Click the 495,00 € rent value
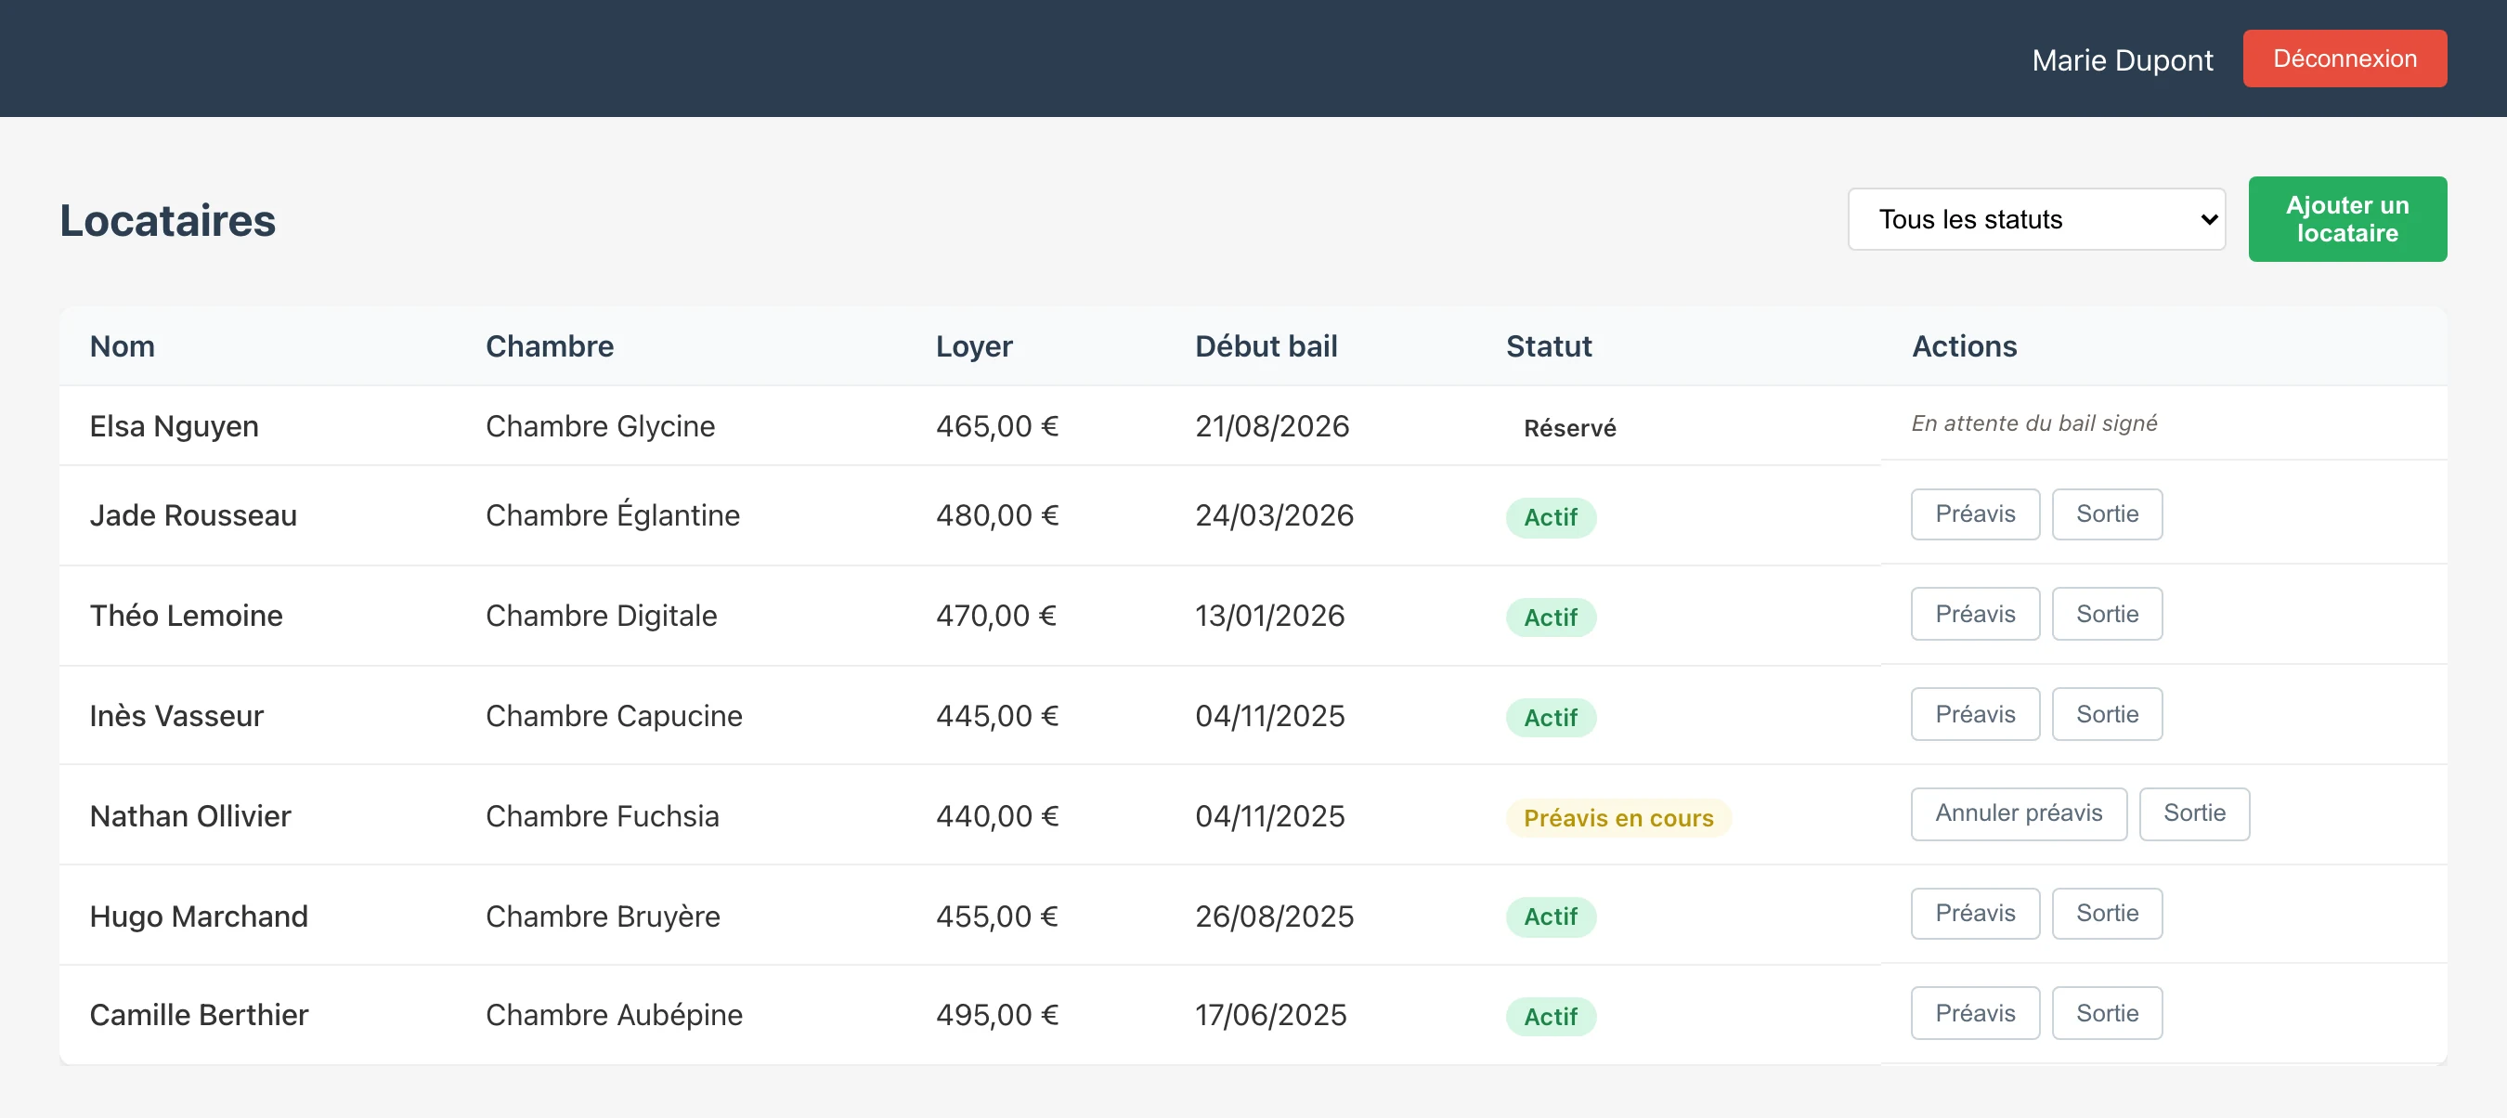Screen dimensions: 2507x1118 point(996,1015)
